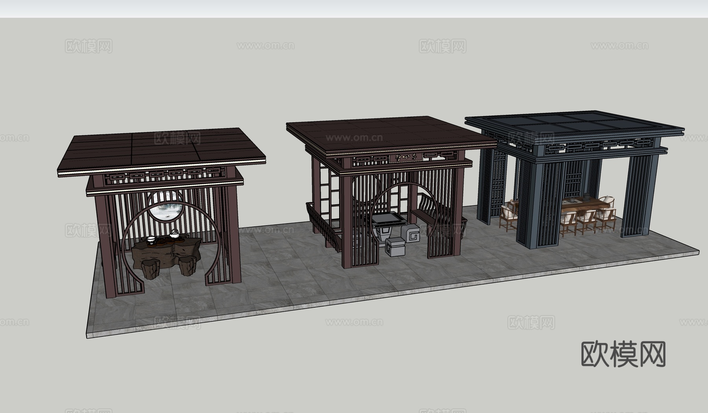Click the name plaque on middle pavilion
708x413 pixels.
(x=406, y=158)
